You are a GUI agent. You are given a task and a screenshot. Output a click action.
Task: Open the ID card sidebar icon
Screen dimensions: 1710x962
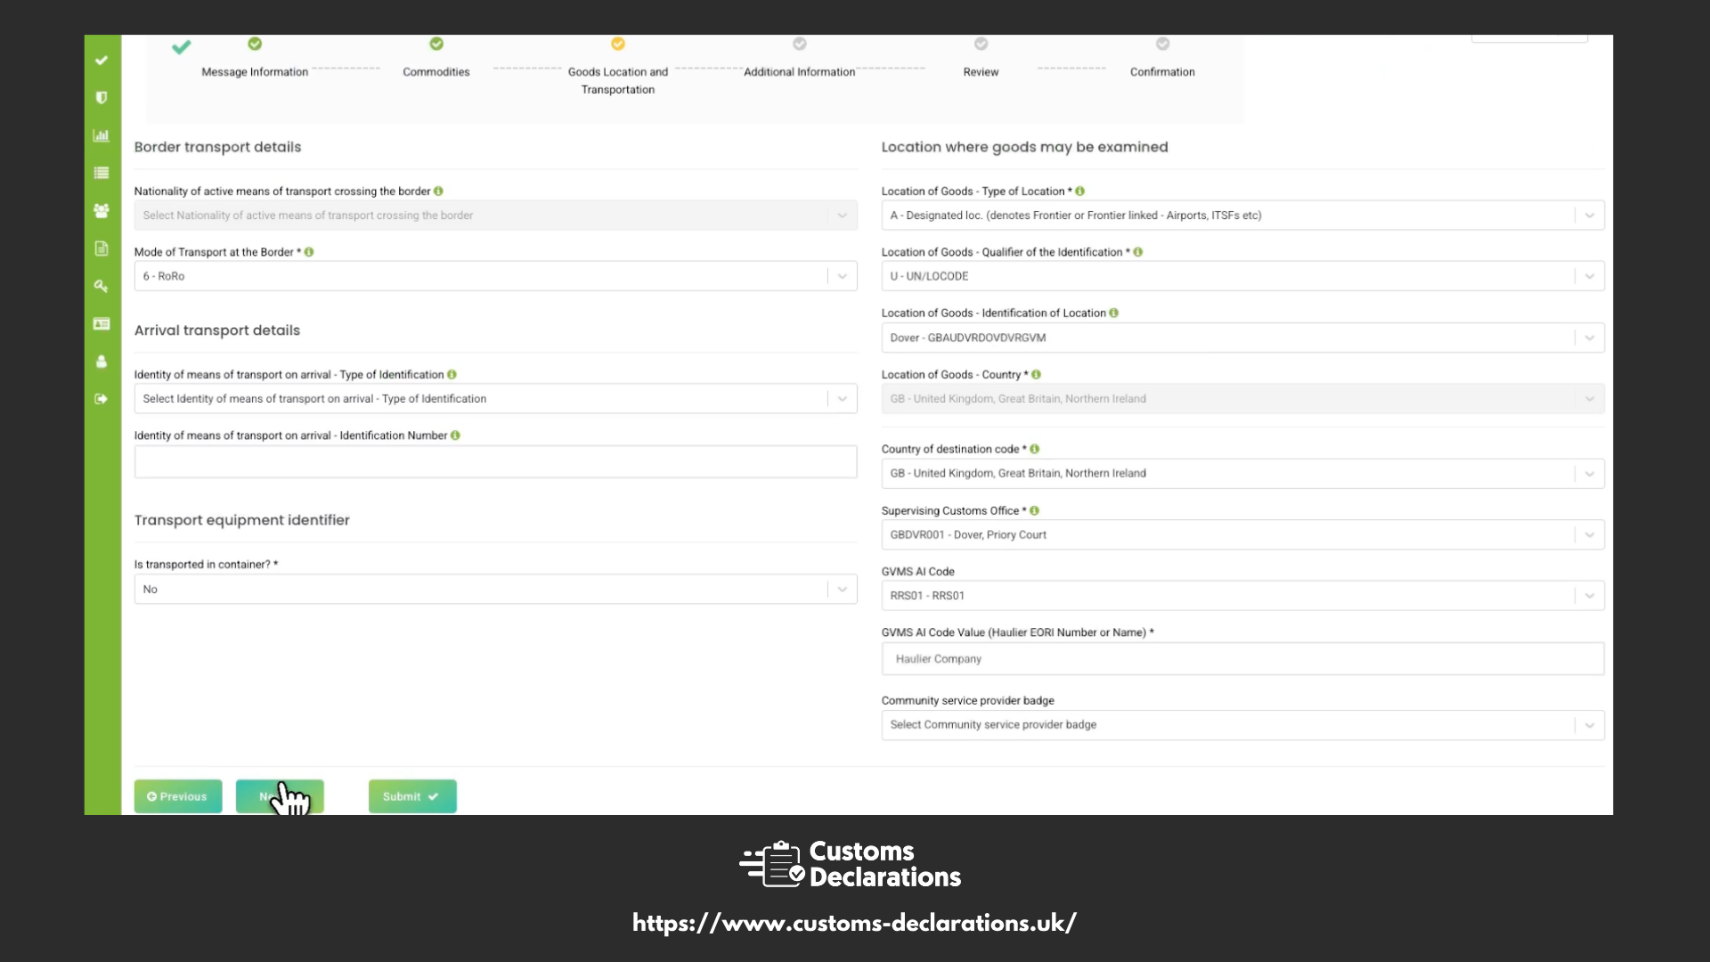tap(102, 324)
